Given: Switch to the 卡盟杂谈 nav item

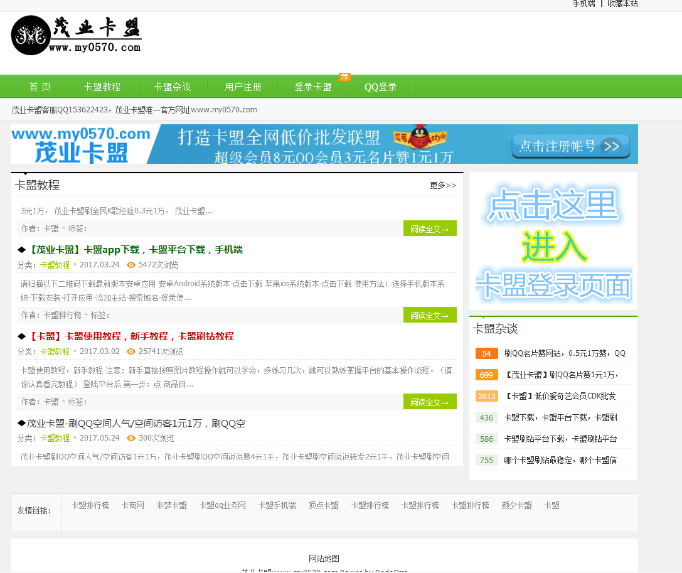Looking at the screenshot, I should click(173, 87).
